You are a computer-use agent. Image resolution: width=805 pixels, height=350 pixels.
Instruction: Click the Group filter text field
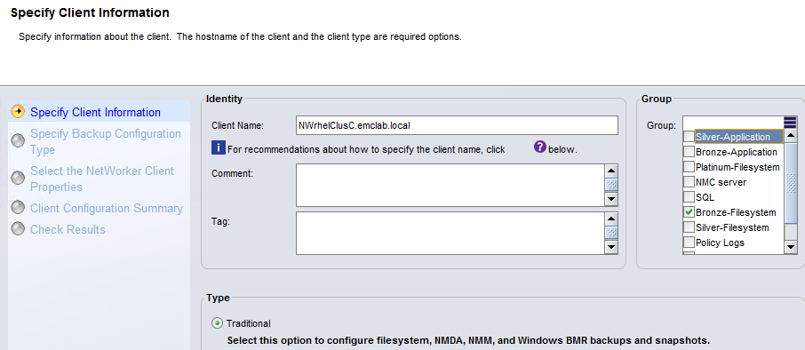[733, 123]
